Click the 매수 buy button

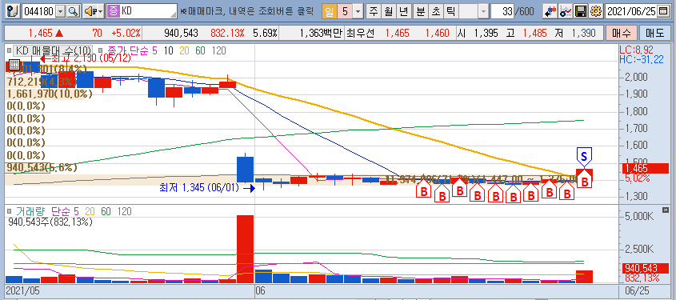pos(622,33)
